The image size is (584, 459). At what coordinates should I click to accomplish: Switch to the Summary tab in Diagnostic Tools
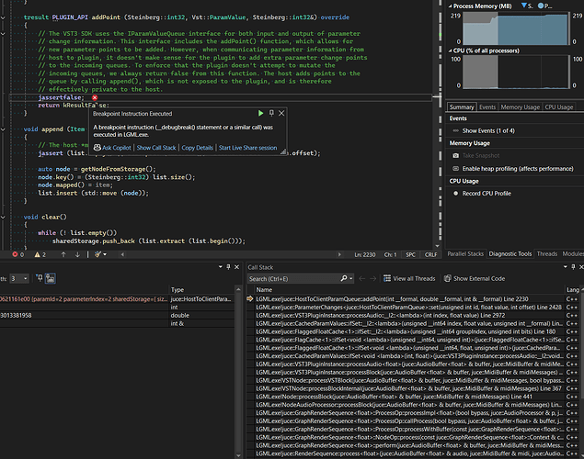click(x=462, y=107)
